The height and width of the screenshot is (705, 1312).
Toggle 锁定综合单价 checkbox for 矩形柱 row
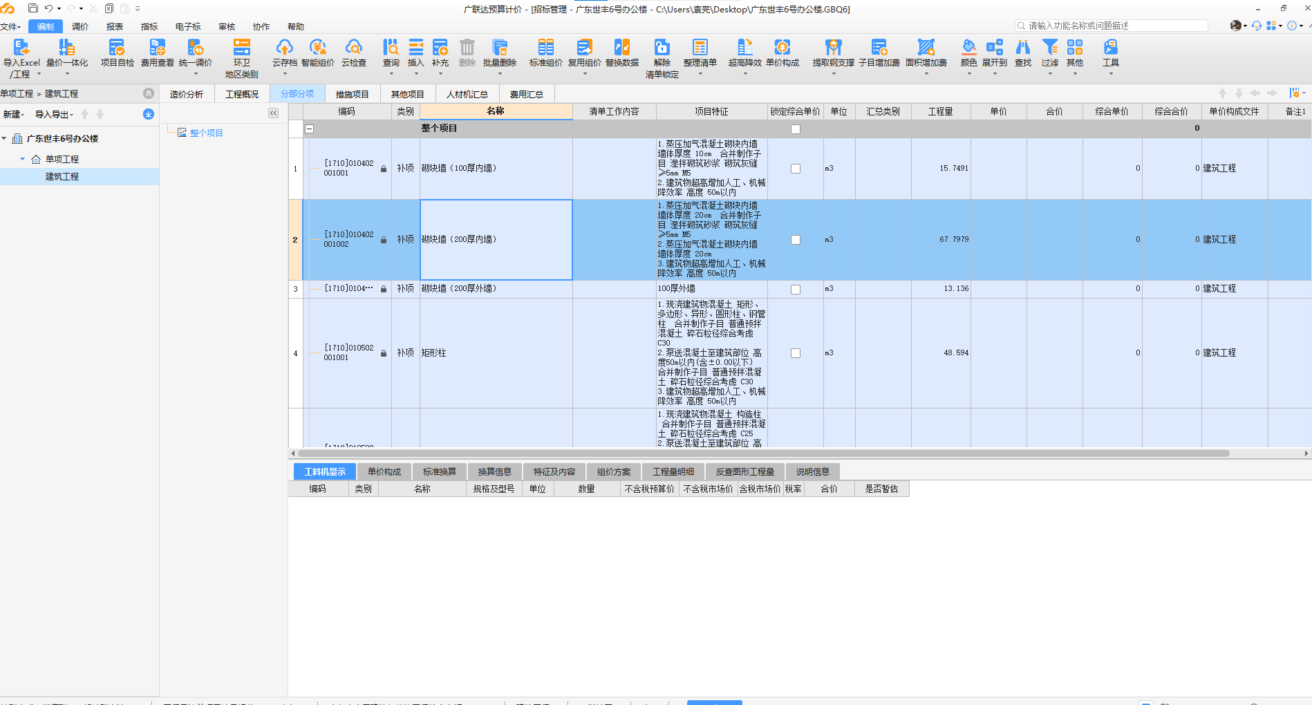tap(796, 353)
